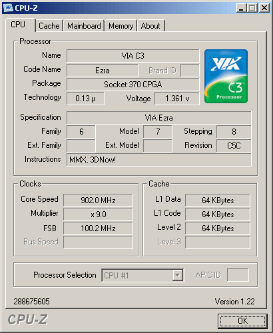Image resolution: width=273 pixels, height=333 pixels.
Task: Close the CPU-Z window
Action: [x=264, y=8]
